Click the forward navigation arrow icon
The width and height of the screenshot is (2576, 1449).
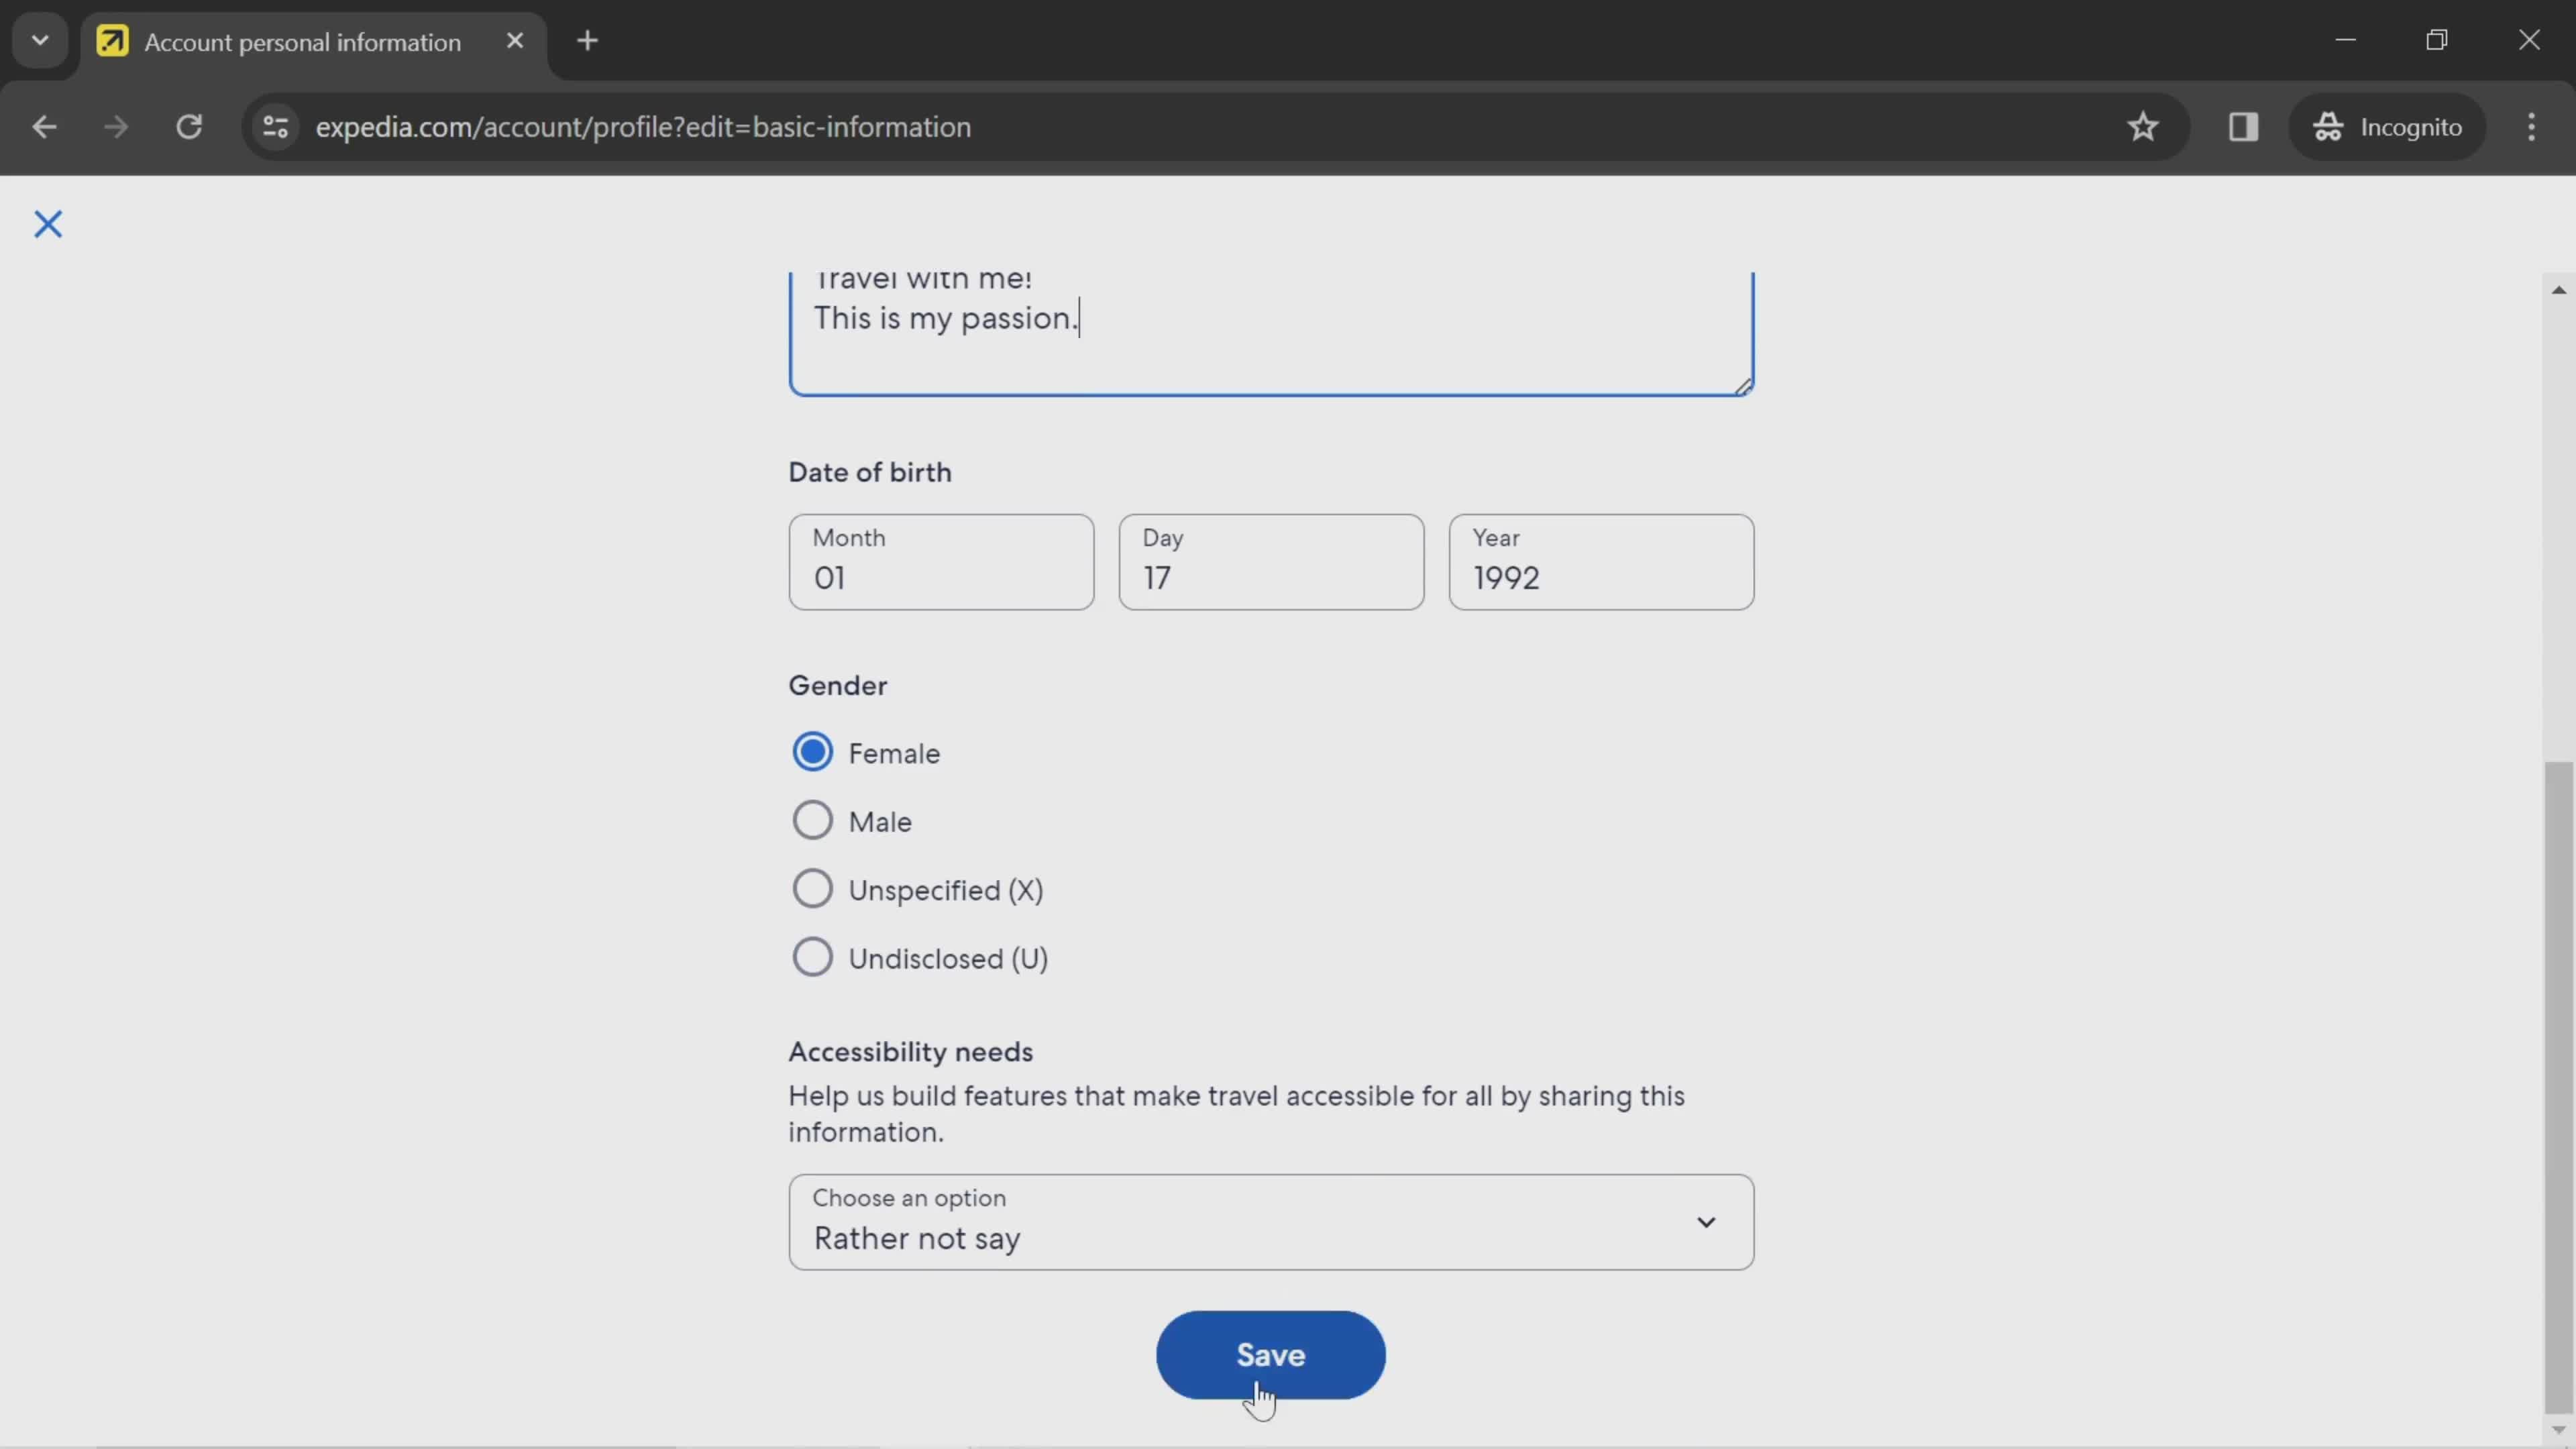pyautogui.click(x=115, y=125)
